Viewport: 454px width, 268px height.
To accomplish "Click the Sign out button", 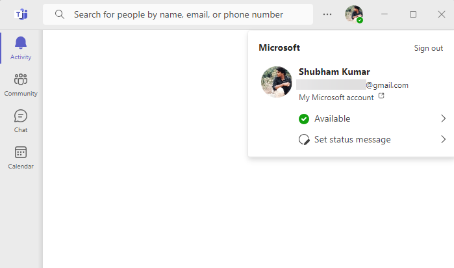I will tap(429, 48).
